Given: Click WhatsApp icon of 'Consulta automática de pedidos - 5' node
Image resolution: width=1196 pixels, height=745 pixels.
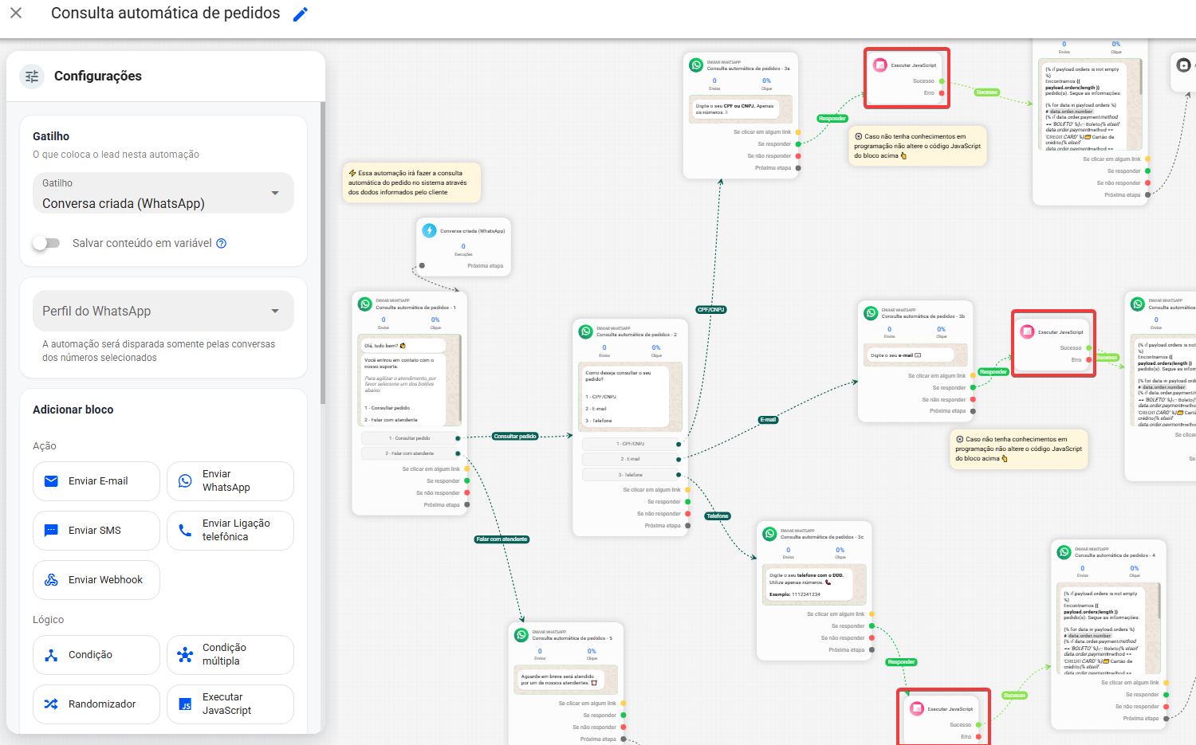Looking at the screenshot, I should point(521,635).
